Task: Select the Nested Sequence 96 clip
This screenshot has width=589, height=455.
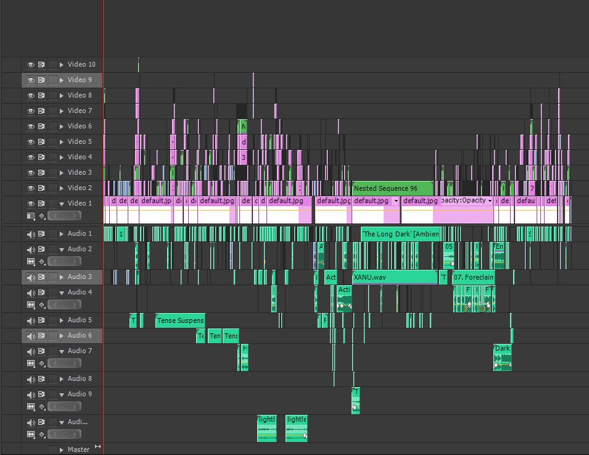Action: pos(392,188)
